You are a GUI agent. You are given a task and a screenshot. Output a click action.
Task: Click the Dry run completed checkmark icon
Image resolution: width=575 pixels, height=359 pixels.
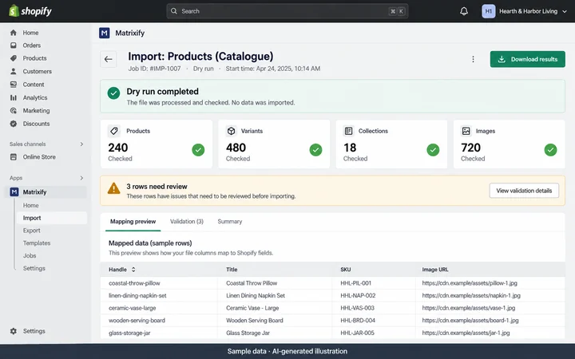[113, 93]
